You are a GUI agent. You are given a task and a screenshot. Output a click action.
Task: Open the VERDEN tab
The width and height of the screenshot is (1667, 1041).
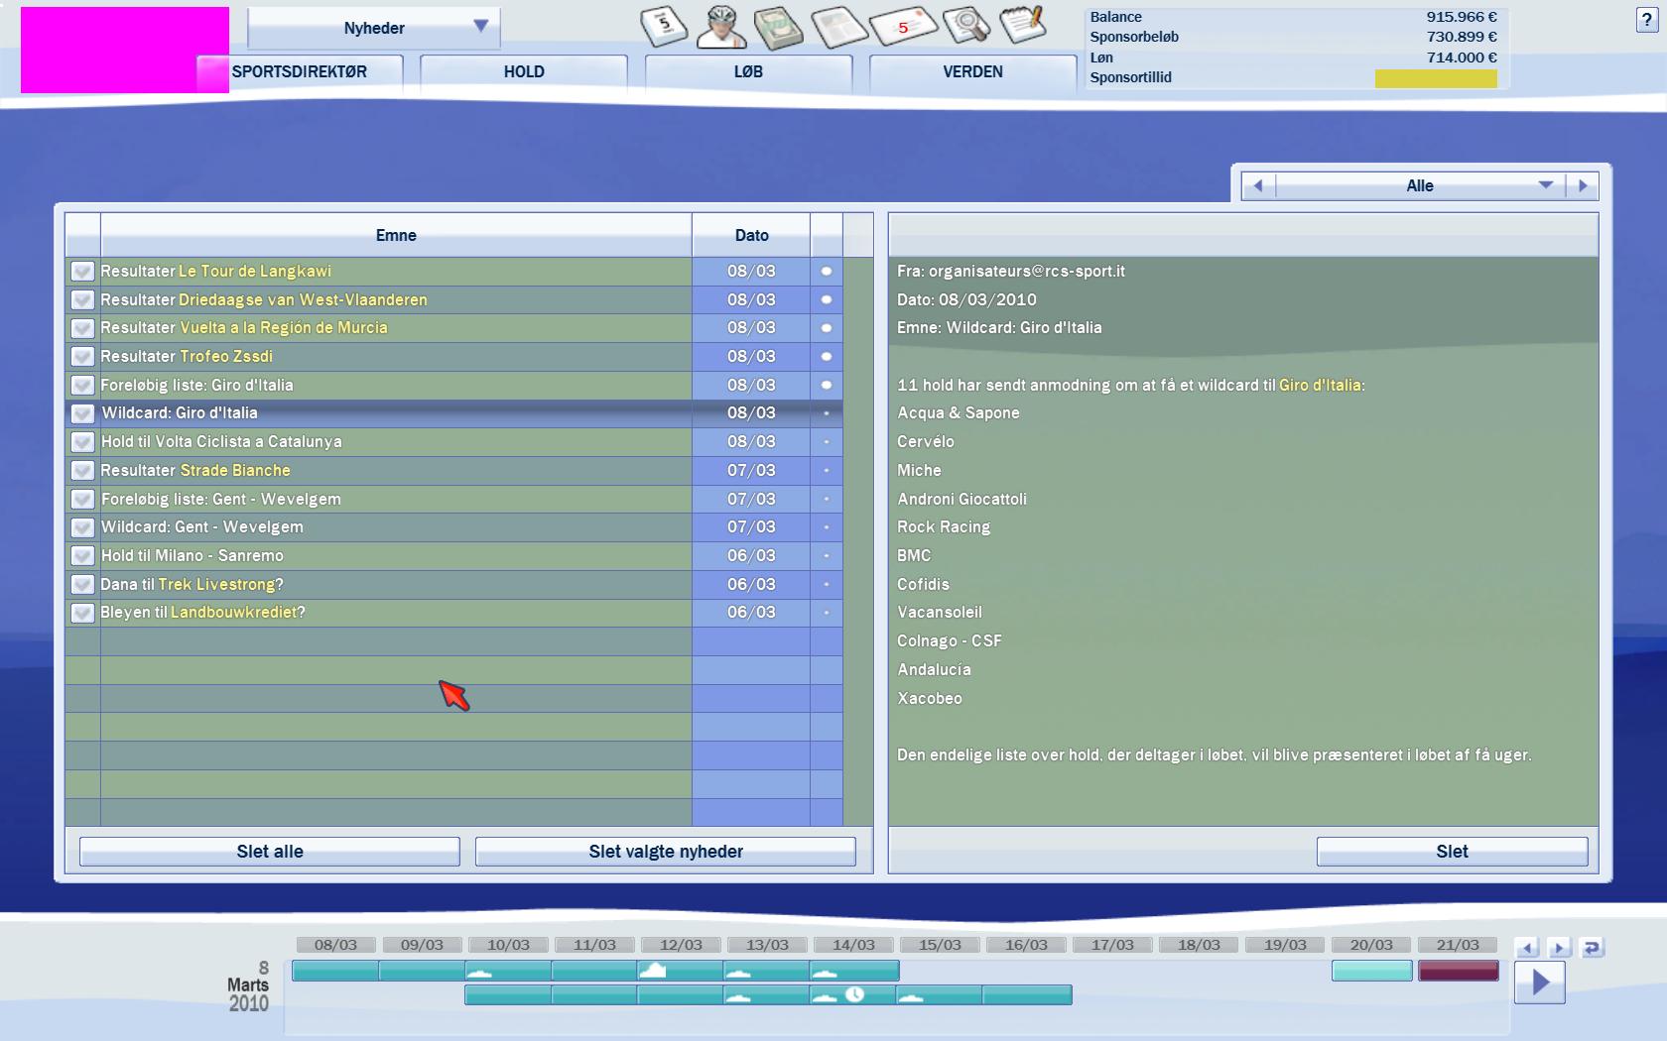[972, 72]
